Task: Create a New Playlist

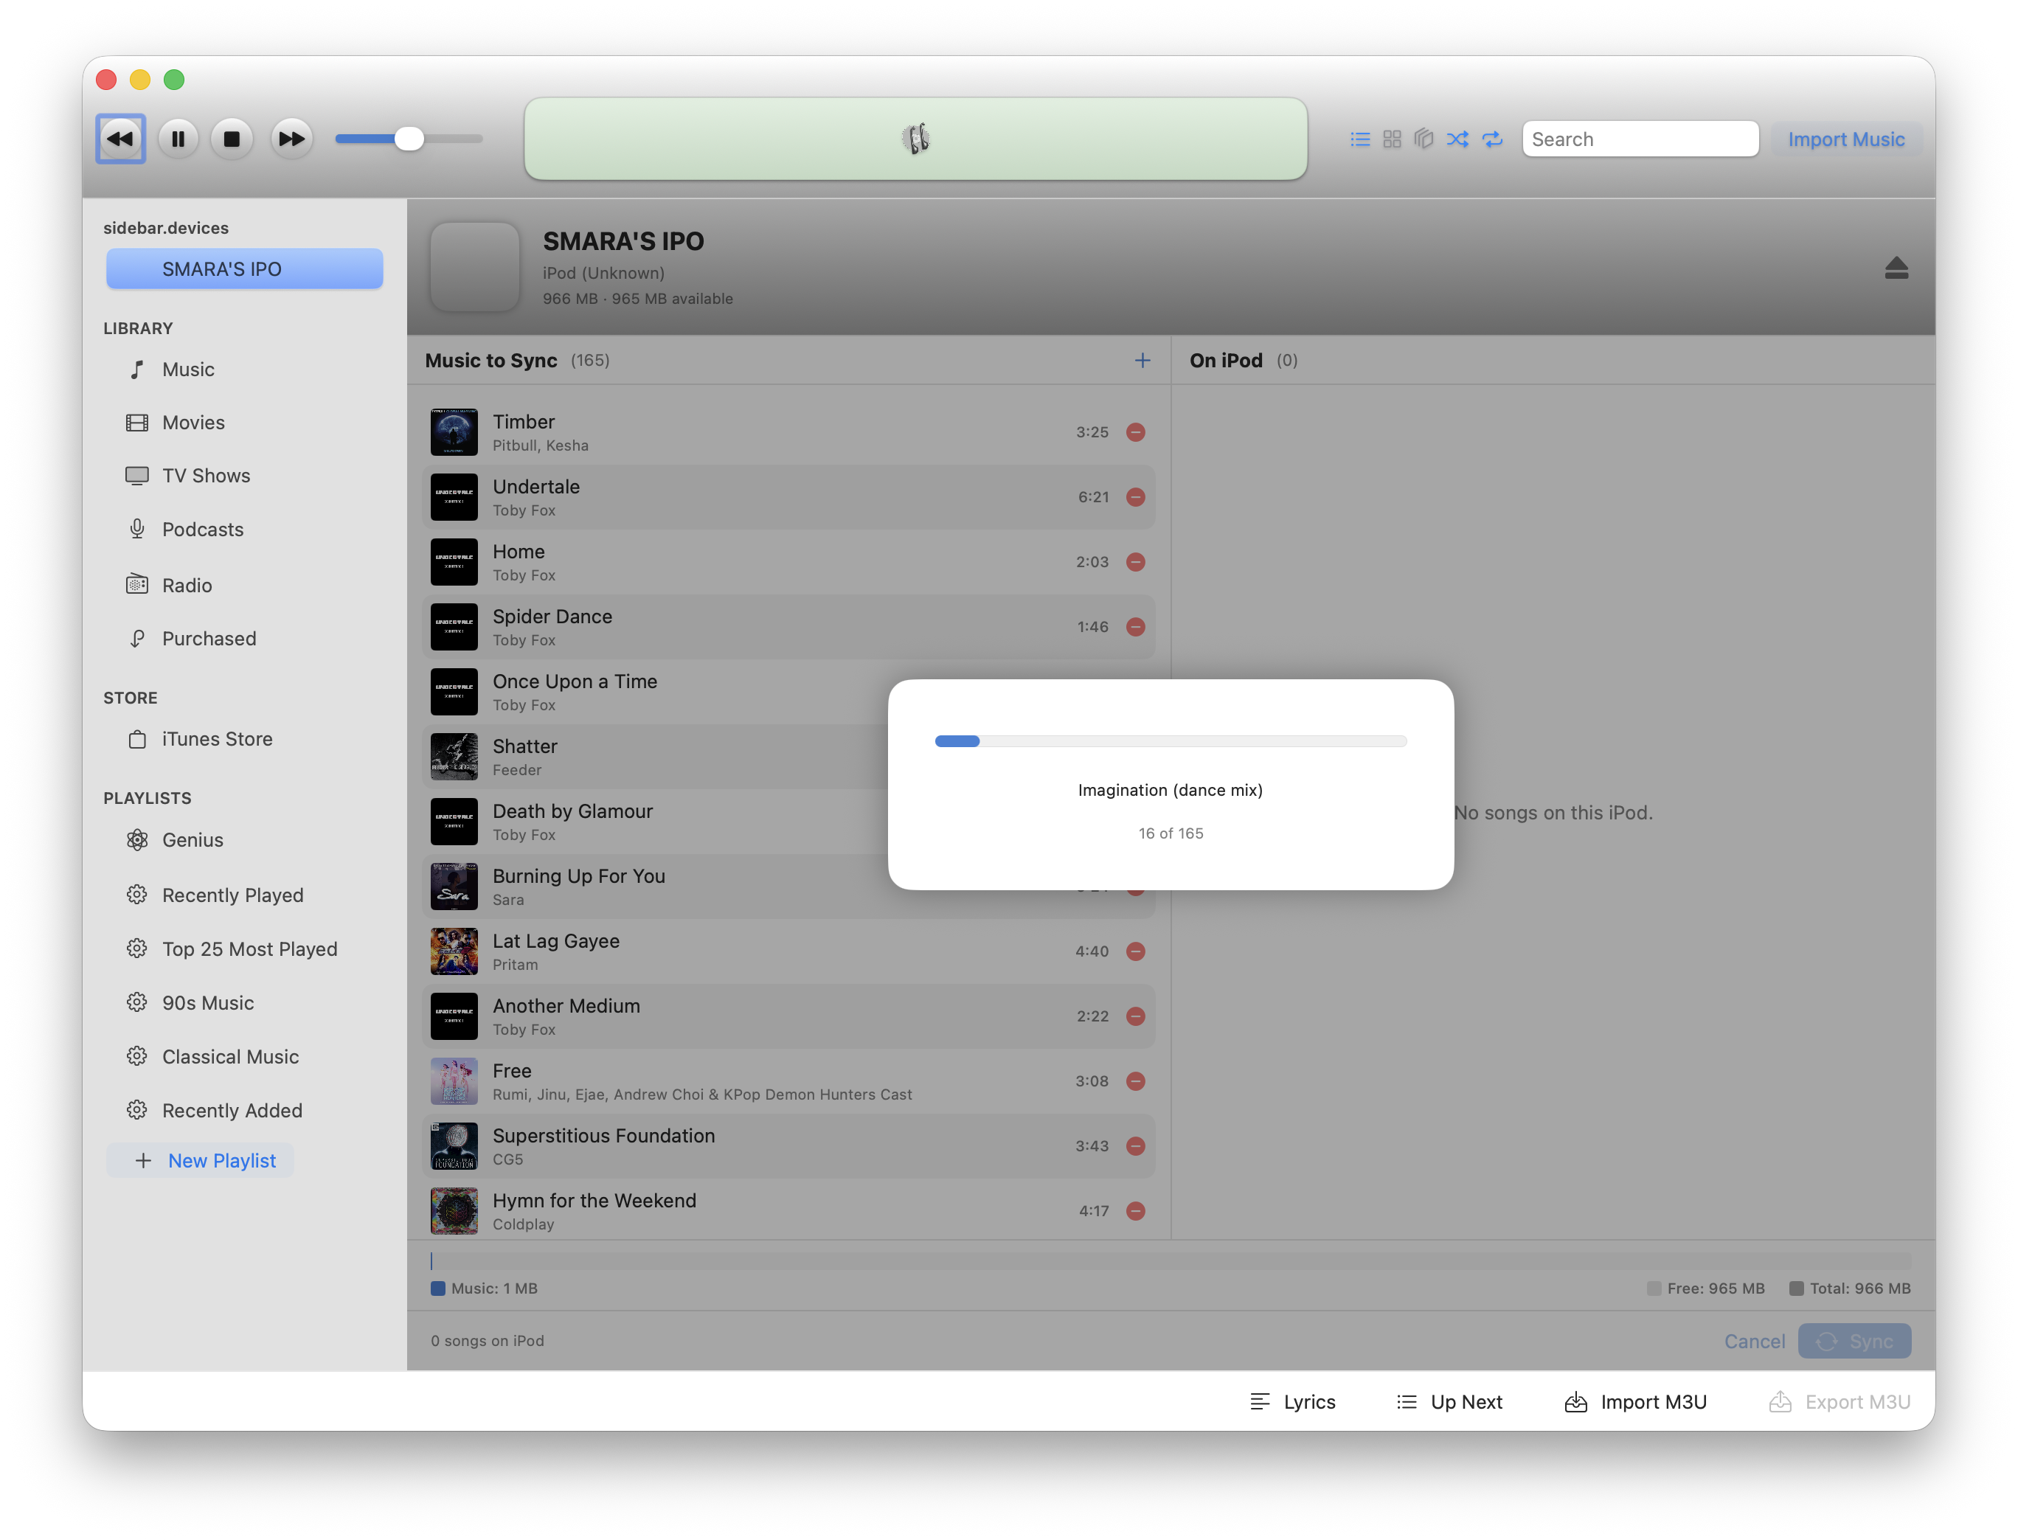Action: click(201, 1160)
